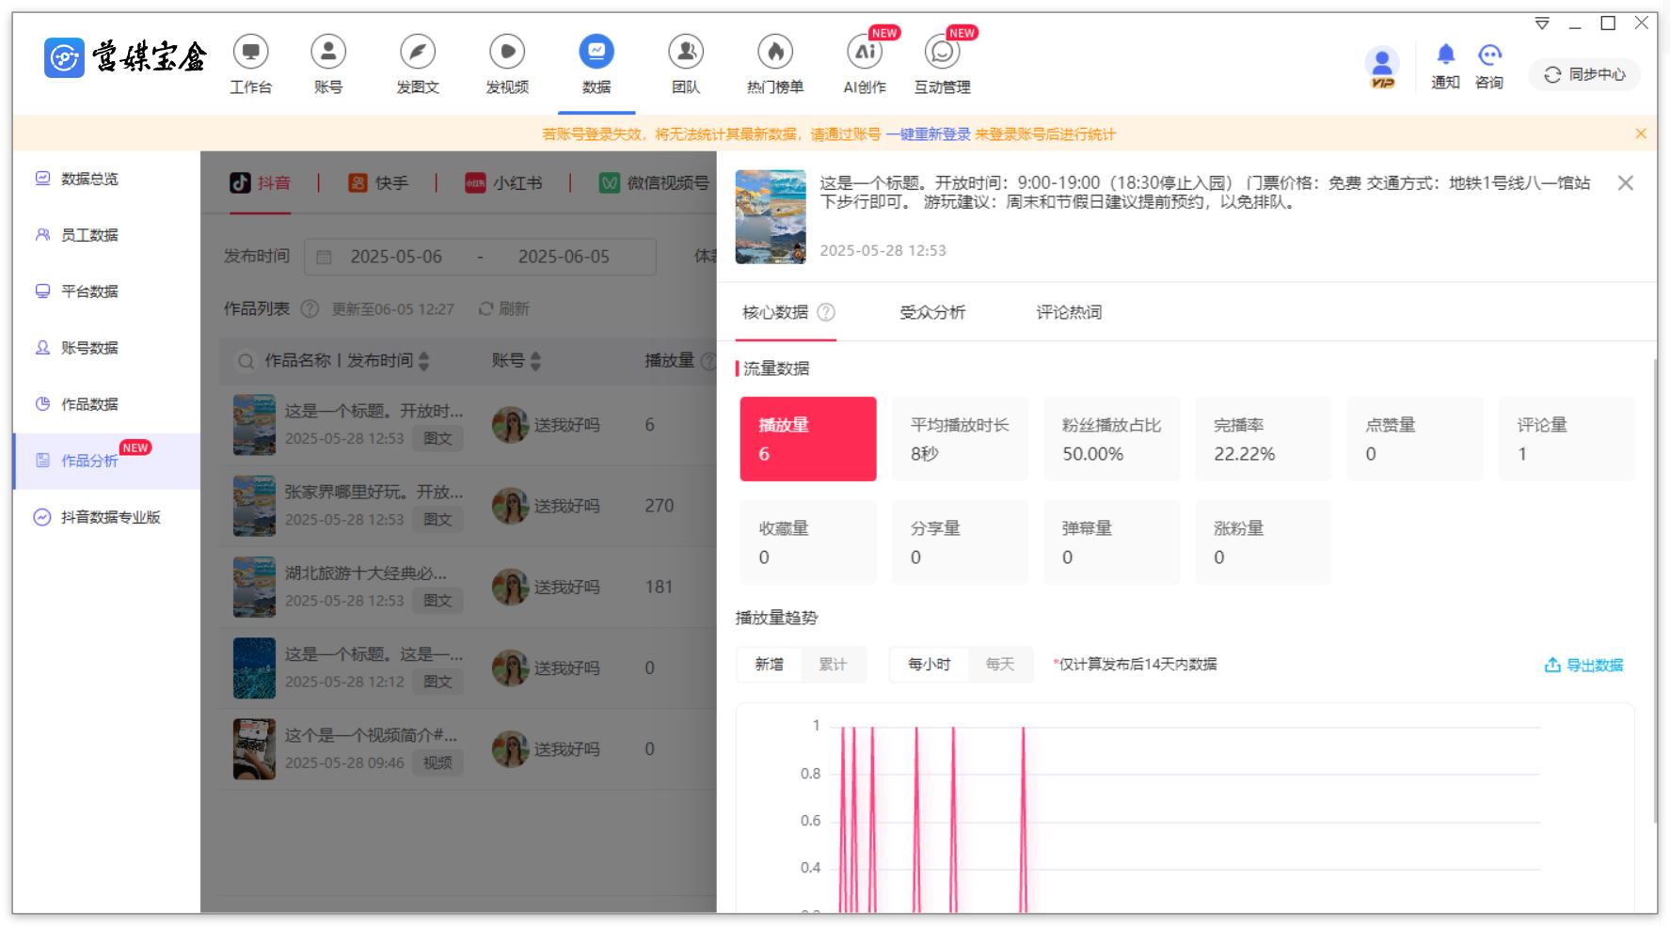Viewport: 1670px width, 926px height.
Task: Click the help icon beside 核心数据
Action: (826, 312)
